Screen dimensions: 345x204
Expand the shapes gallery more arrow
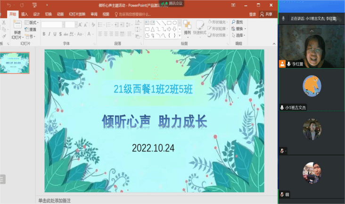coord(180,35)
